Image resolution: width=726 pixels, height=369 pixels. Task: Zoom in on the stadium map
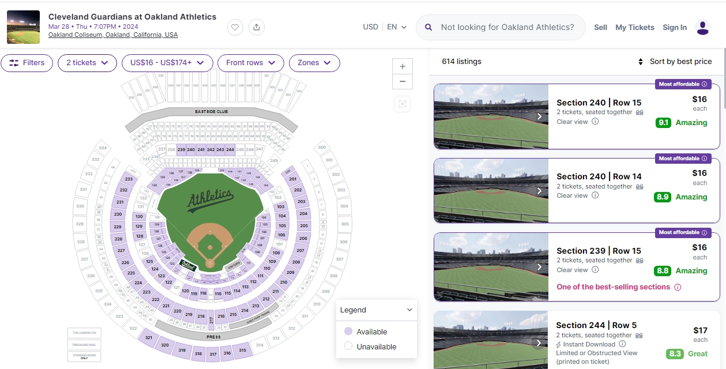(402, 66)
